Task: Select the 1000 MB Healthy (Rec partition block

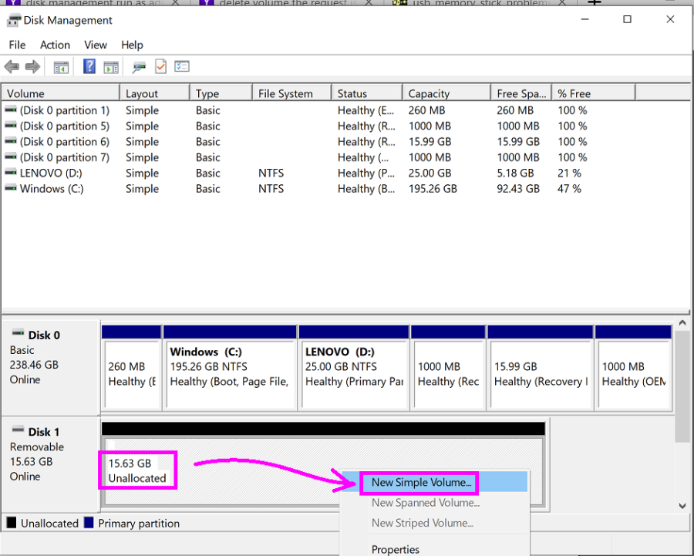Action: (x=448, y=368)
